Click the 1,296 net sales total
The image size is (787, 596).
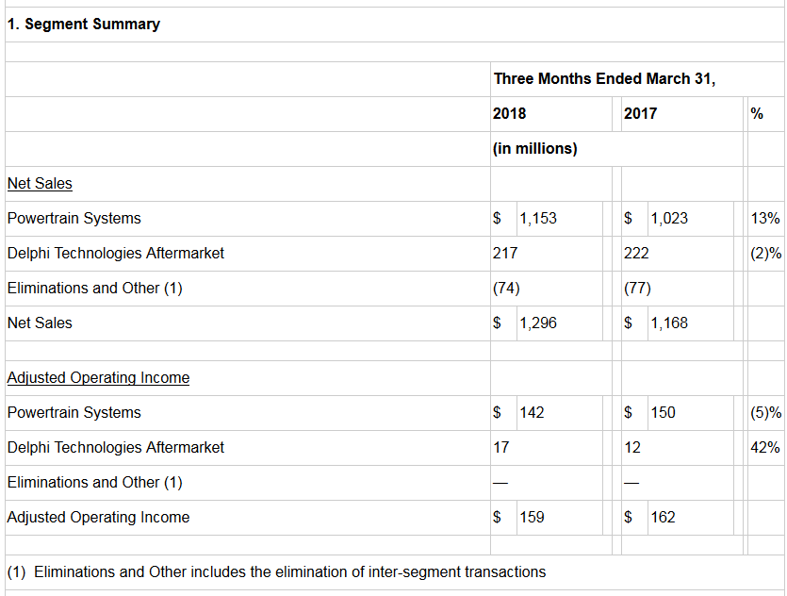coord(538,323)
